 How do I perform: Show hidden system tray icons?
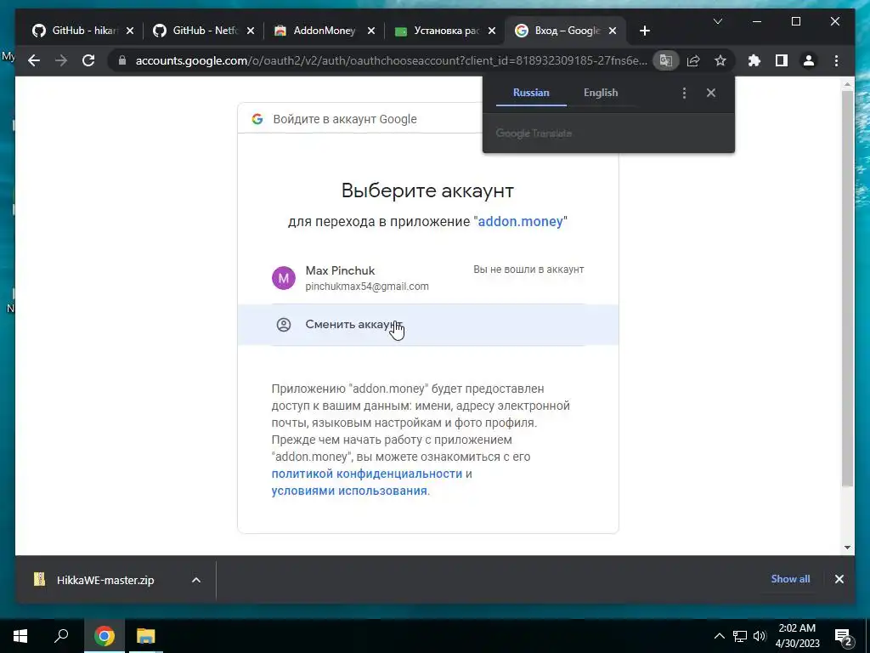(719, 636)
